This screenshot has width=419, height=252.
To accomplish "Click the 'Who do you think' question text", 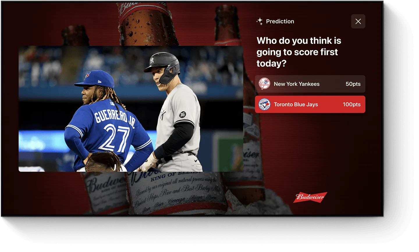I will click(x=299, y=52).
